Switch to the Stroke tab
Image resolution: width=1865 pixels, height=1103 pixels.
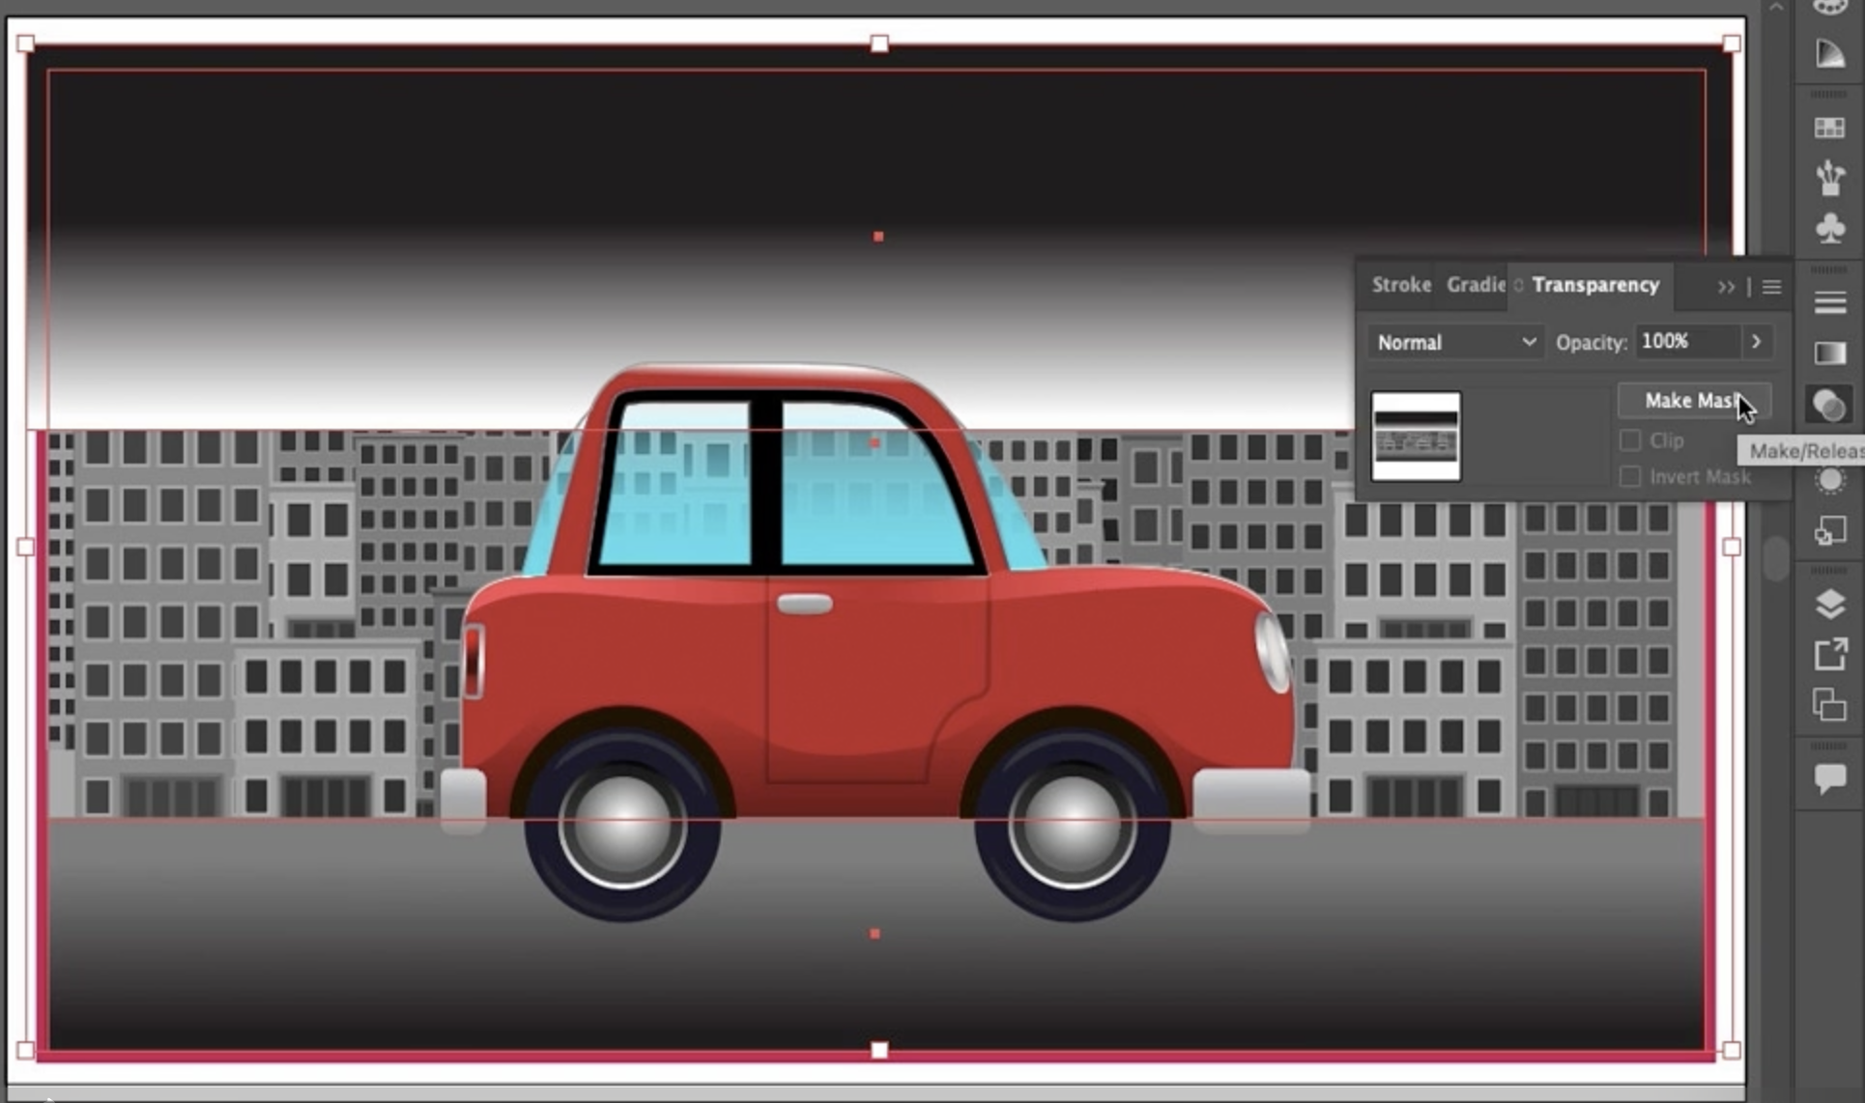[x=1400, y=285]
